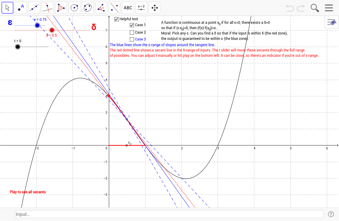The width and height of the screenshot is (339, 221).
Task: Click the 'e = 0.75' slider label
Action: coord(40,19)
